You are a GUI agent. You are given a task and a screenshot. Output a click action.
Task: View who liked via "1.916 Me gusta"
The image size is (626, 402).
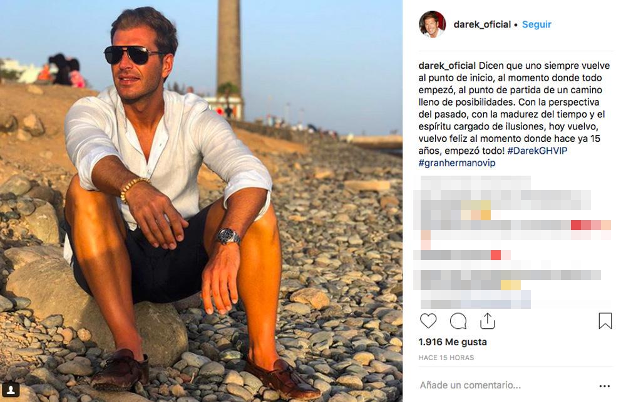453,342
